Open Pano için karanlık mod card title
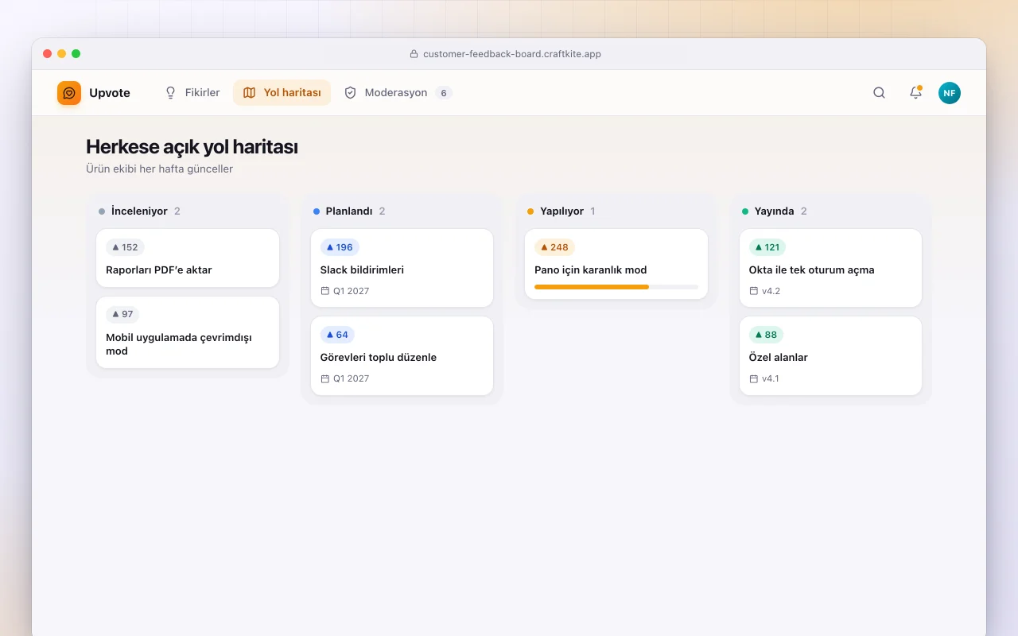1018x636 pixels. (x=591, y=270)
